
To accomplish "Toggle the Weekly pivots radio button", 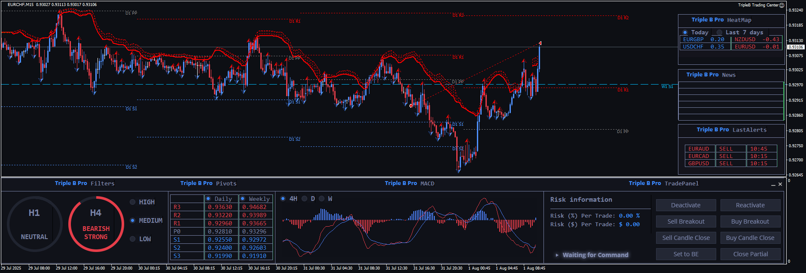I will 243,199.
